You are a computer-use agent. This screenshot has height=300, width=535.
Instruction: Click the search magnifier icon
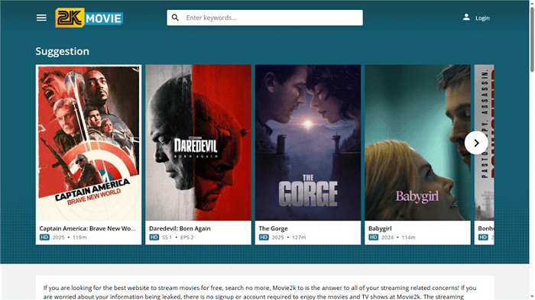point(175,18)
